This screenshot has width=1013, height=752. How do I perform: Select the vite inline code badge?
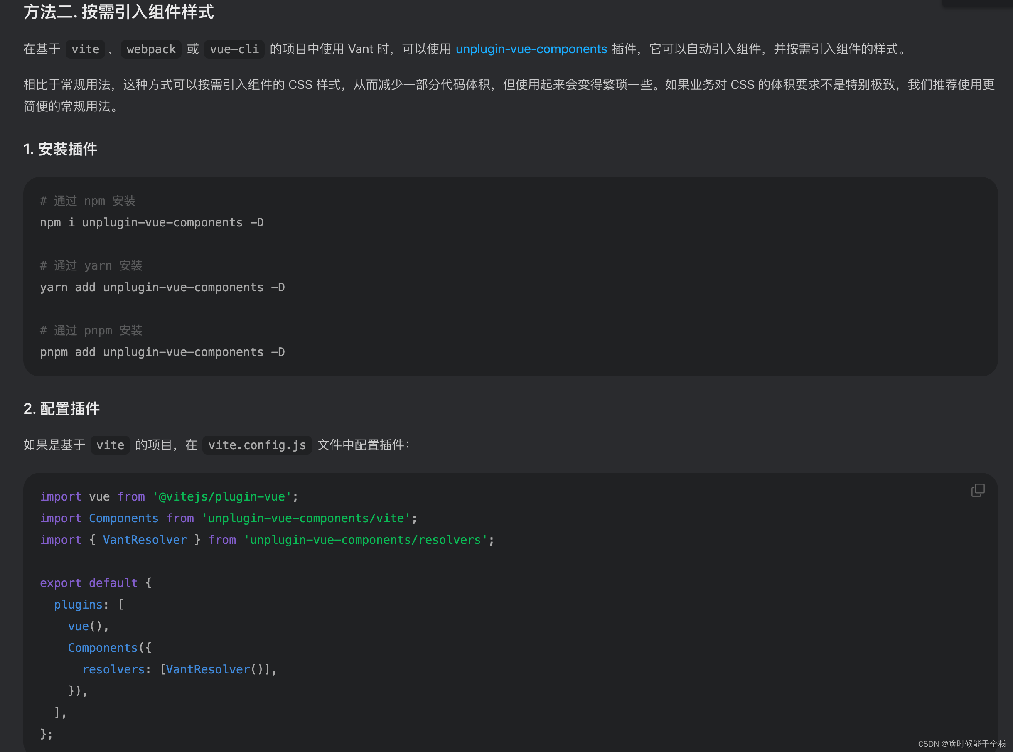coord(85,49)
